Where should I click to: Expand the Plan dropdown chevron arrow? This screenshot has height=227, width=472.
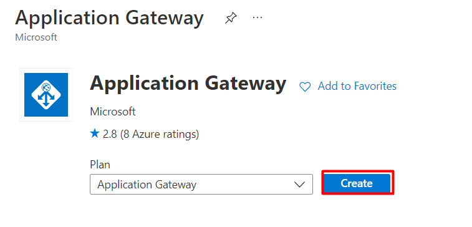pyautogui.click(x=299, y=184)
